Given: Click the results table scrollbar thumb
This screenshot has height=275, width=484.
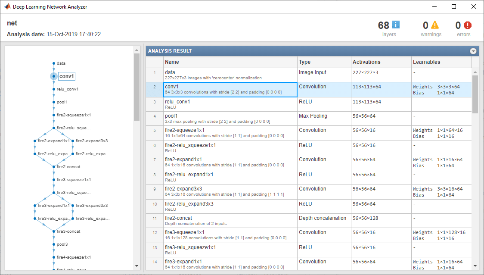Looking at the screenshot, I should tap(475, 94).
